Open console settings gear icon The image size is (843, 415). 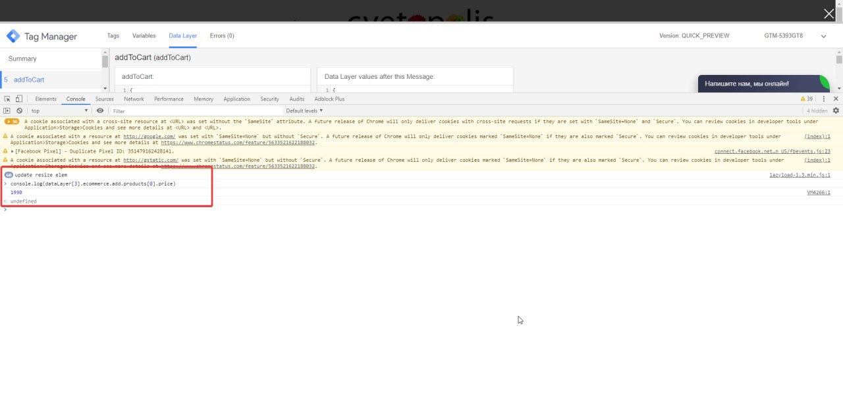836,110
